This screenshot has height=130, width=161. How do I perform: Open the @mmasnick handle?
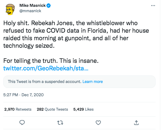point(30,11)
